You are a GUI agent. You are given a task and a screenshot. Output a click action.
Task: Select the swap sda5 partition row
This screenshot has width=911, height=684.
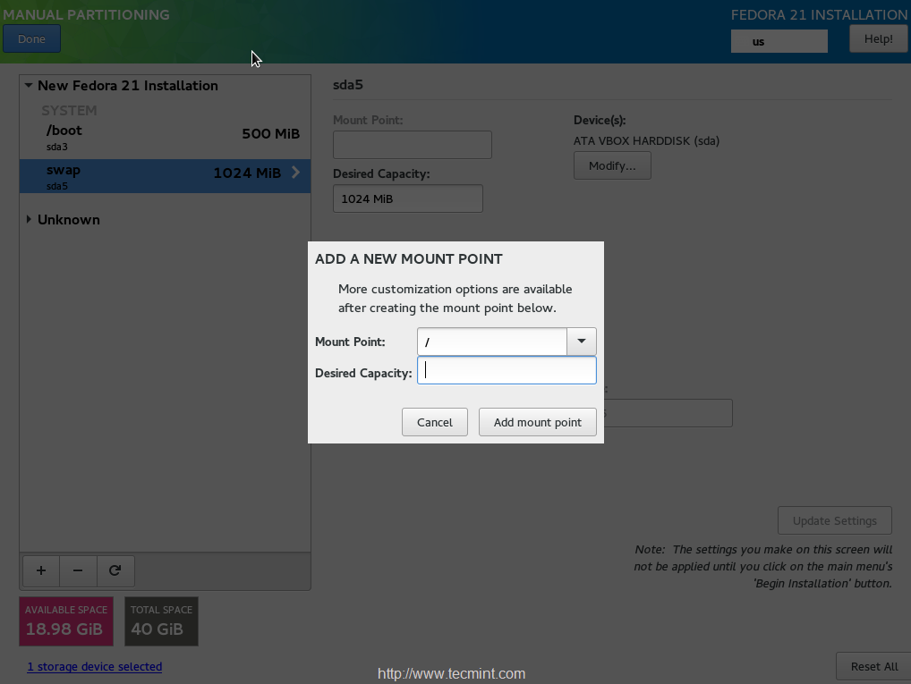tap(165, 176)
